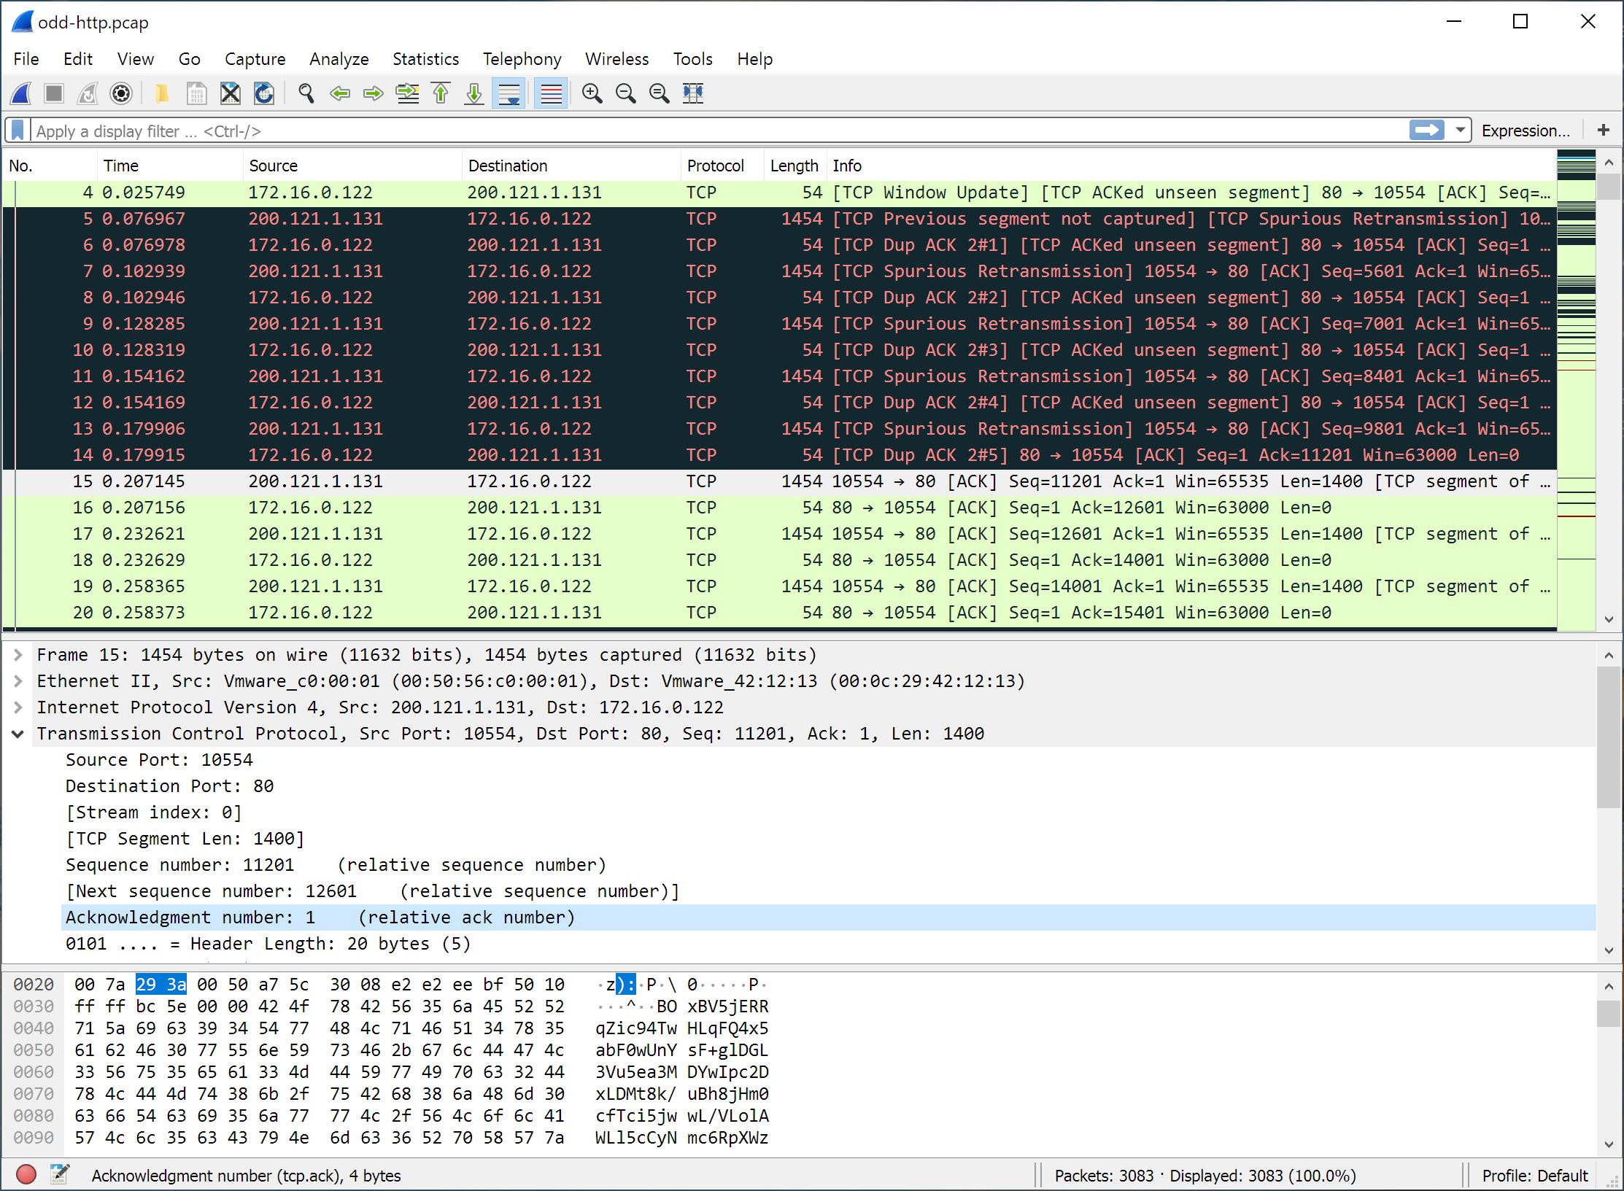Expand the Internet Protocol Version 4 section
Viewport: 1624px width, 1191px height.
(x=18, y=707)
